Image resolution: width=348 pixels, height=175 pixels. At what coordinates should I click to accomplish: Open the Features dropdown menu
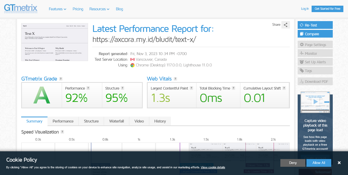[58, 9]
